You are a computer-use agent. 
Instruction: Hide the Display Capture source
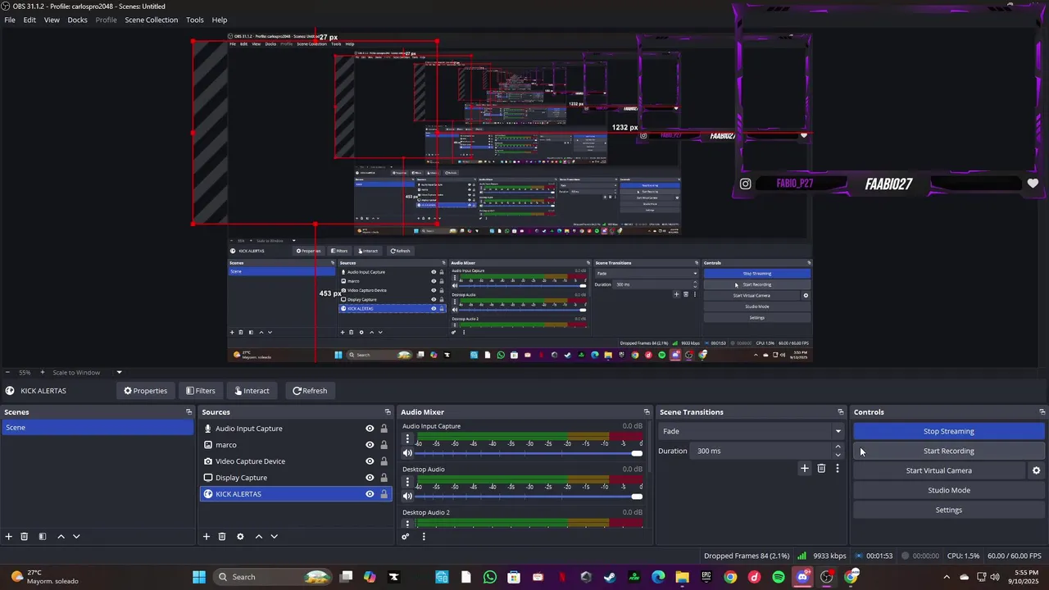pyautogui.click(x=370, y=478)
